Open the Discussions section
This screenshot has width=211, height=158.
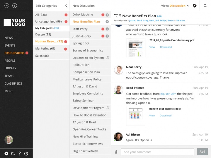14,53
